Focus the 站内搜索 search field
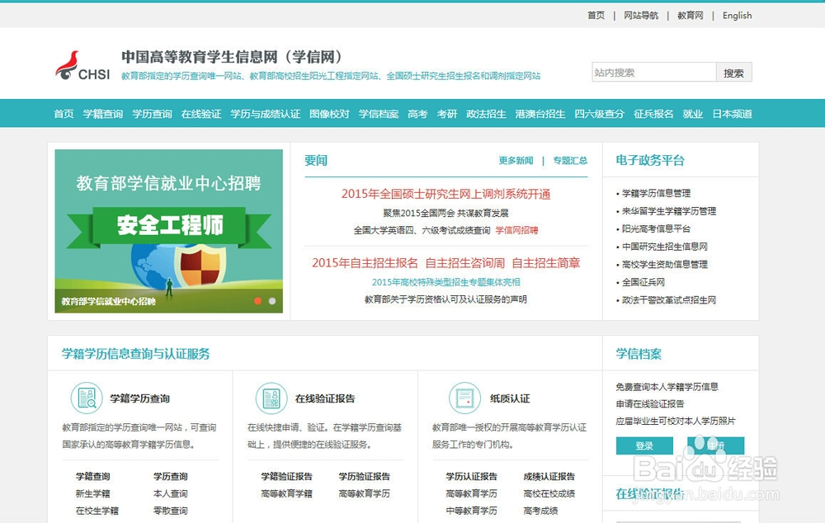This screenshot has width=825, height=523. (x=654, y=72)
